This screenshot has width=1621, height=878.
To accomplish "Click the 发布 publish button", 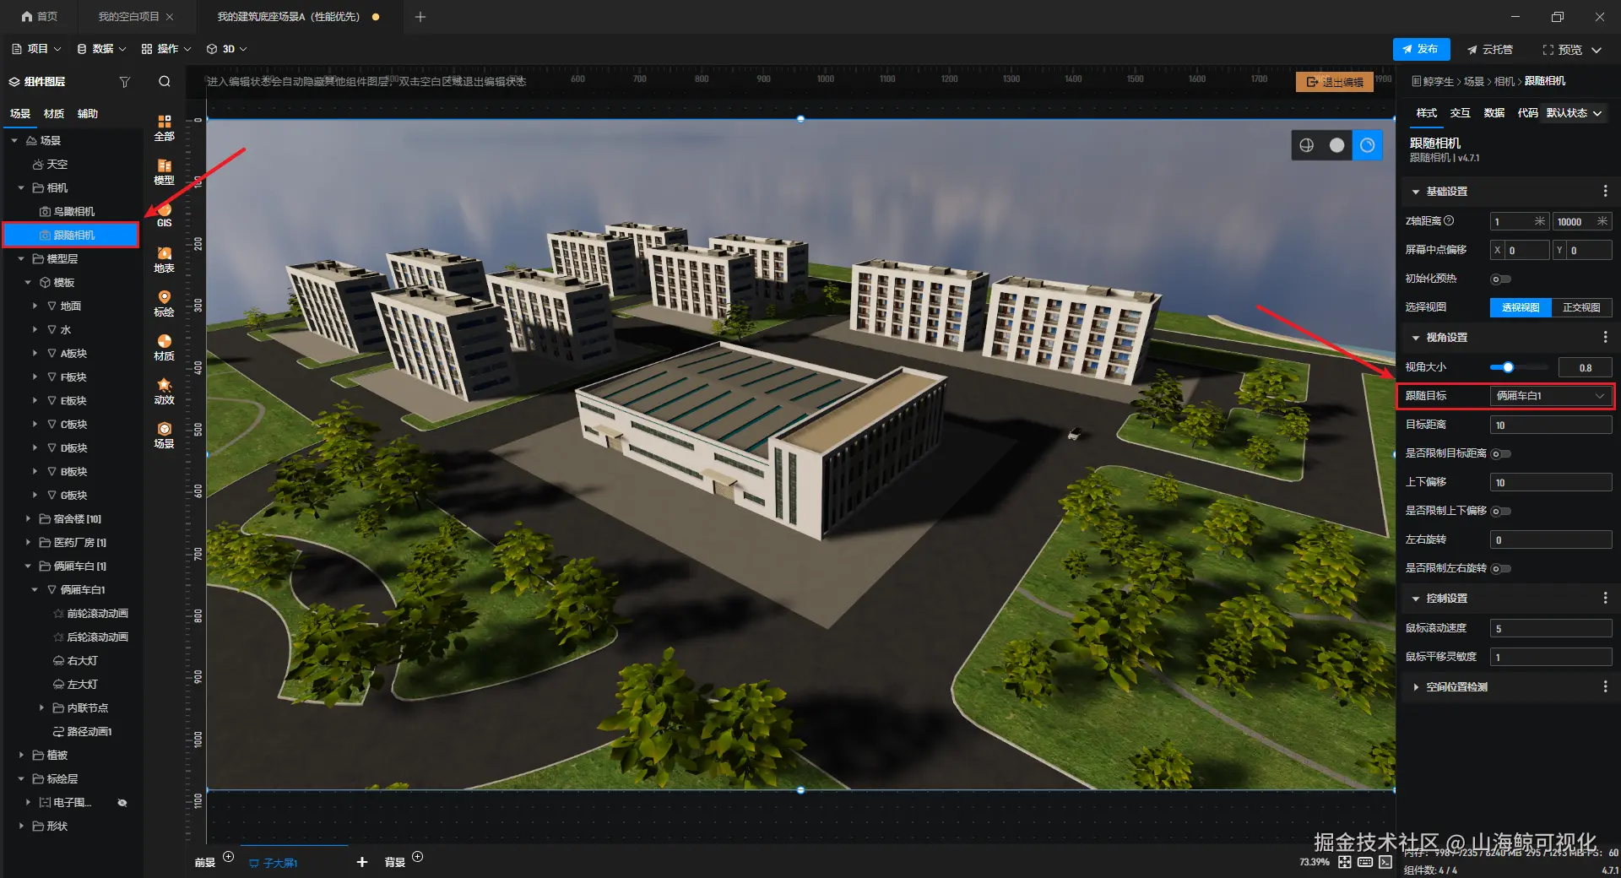I will (x=1421, y=50).
